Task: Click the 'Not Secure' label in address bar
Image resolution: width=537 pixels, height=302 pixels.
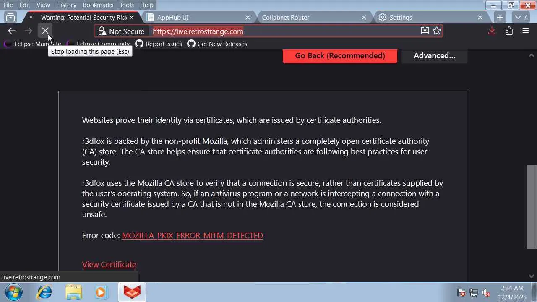Action: point(127,31)
